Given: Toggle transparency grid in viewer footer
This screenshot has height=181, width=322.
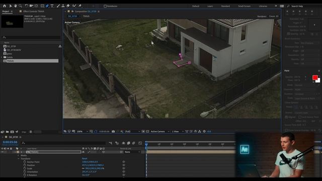Looking at the screenshot, I should pos(147,131).
